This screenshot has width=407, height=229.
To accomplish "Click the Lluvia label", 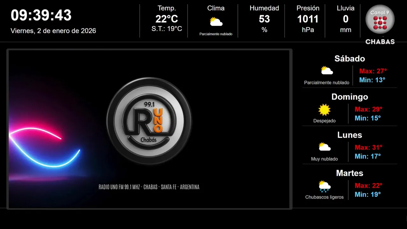I will pyautogui.click(x=346, y=8).
